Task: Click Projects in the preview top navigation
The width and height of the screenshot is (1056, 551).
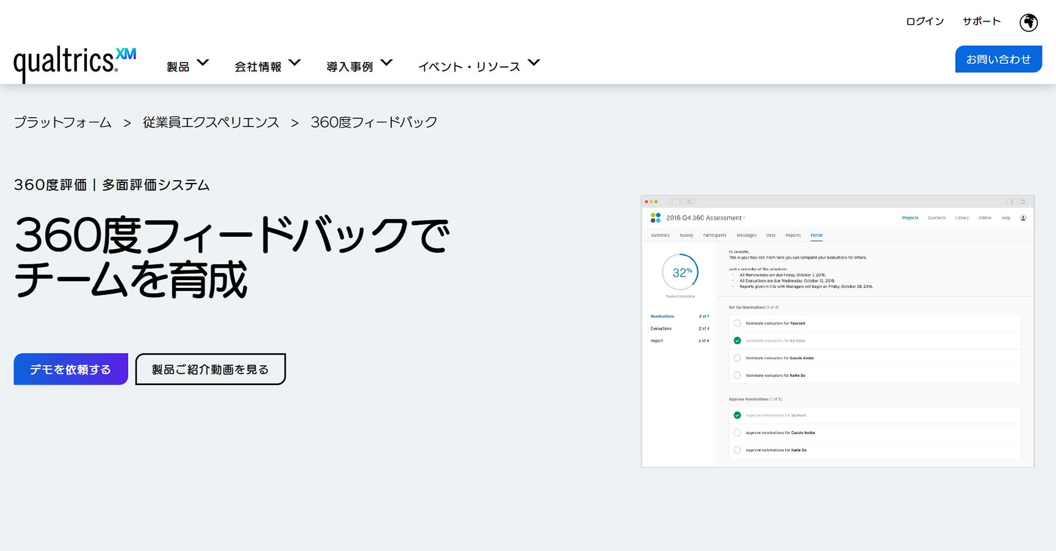Action: pyautogui.click(x=910, y=218)
